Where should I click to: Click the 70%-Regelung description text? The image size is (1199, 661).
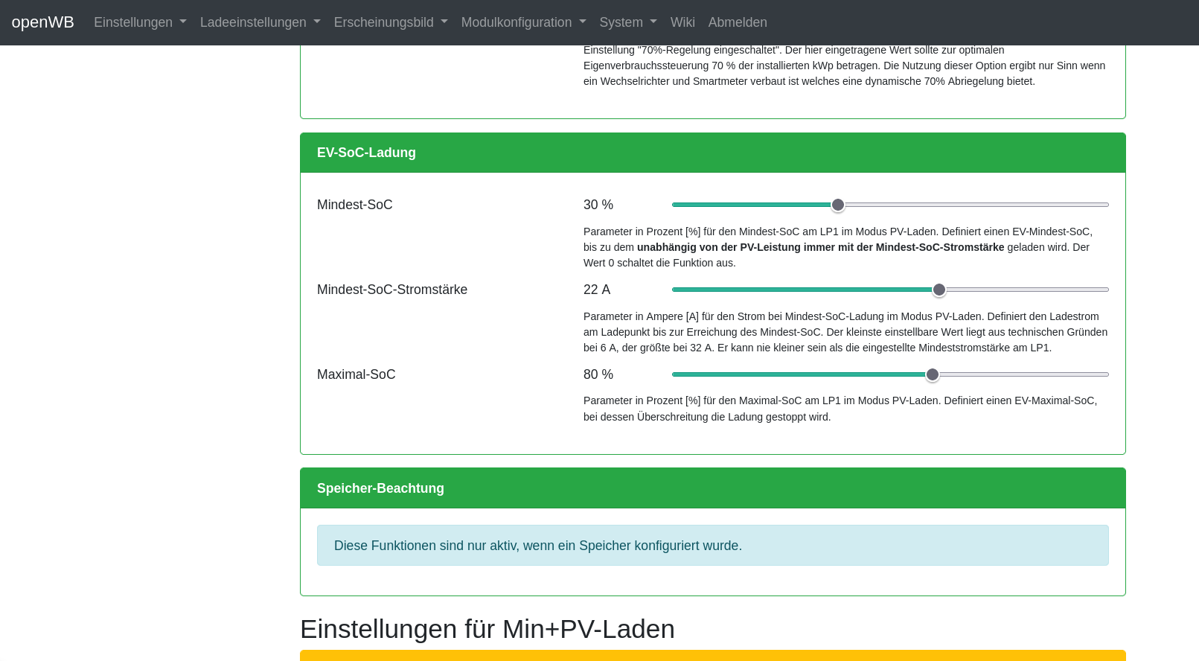846,66
